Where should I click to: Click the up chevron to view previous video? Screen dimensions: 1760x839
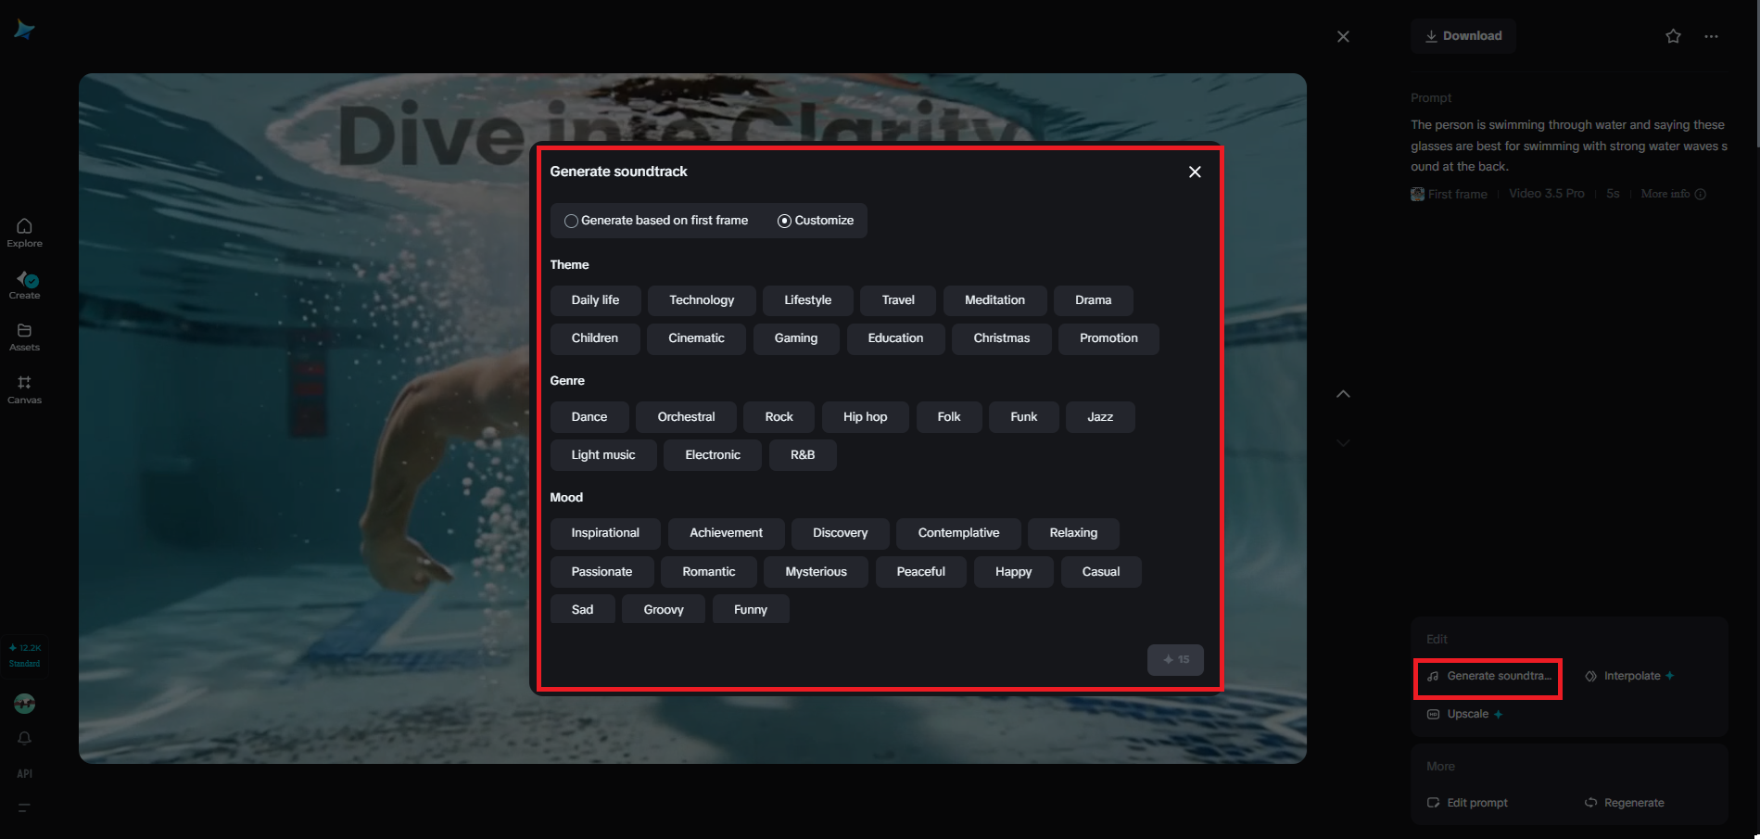click(1343, 393)
